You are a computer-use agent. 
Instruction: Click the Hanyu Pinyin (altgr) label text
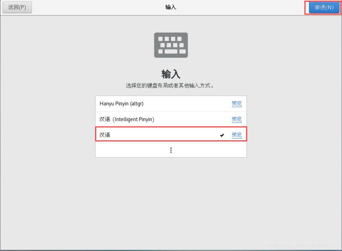pyautogui.click(x=121, y=103)
